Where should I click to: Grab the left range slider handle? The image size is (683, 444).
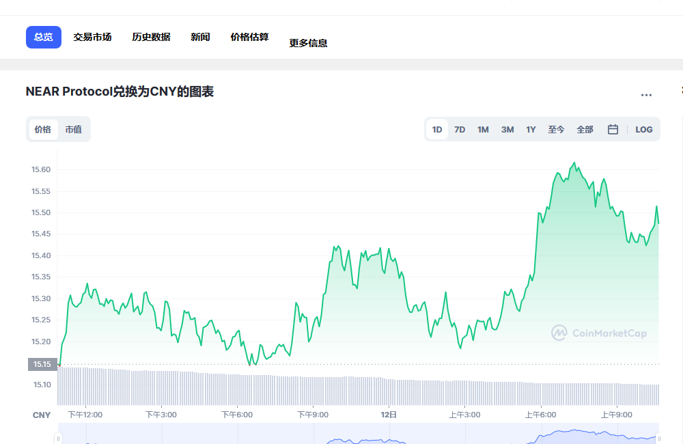tap(58, 438)
